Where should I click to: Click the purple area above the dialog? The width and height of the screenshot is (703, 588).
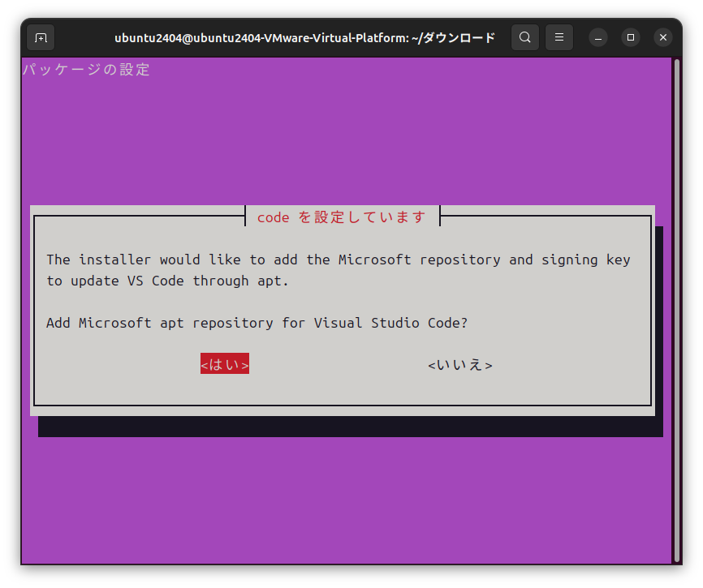tap(341, 138)
